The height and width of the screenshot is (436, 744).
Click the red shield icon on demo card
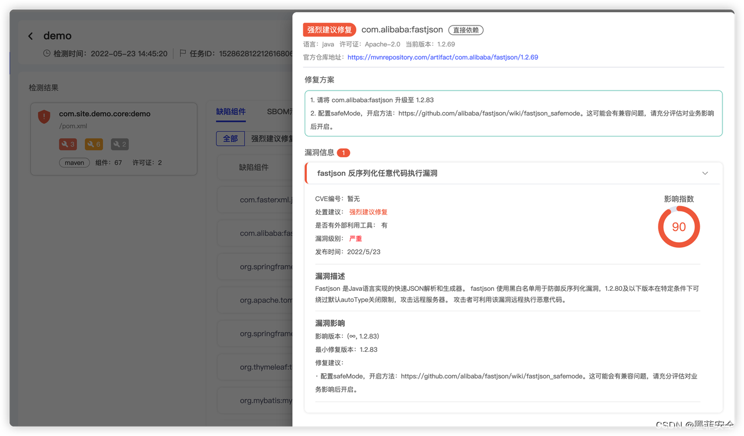(44, 117)
